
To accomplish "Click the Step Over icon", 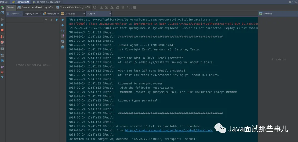I will click(101, 7).
